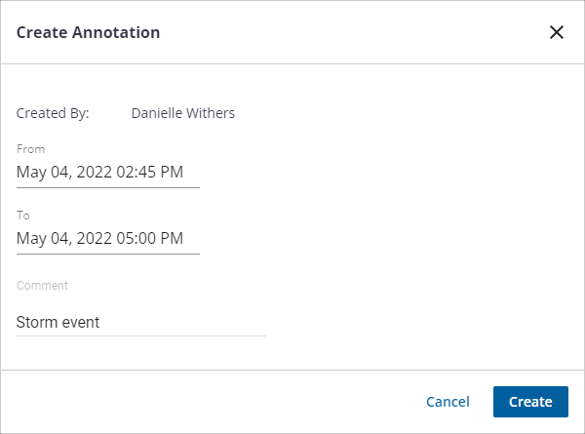Select the Danielle Withers creator name
585x434 pixels.
182,113
